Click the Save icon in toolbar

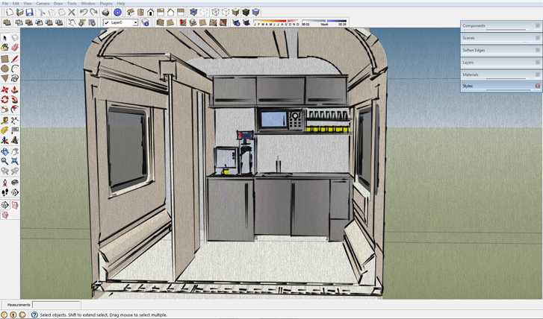tap(29, 12)
